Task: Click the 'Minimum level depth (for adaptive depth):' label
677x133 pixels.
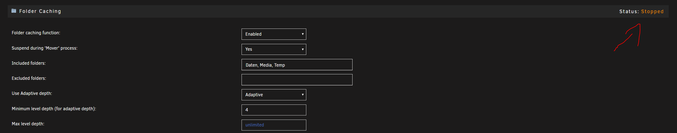Action: (x=54, y=109)
